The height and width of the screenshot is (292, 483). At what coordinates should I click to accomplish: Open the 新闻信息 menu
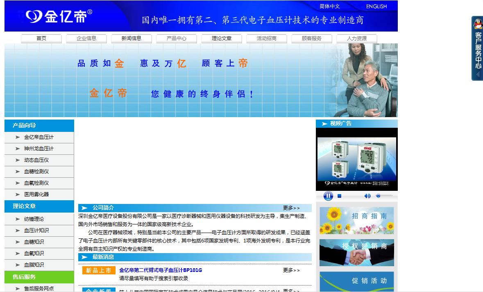(x=131, y=38)
